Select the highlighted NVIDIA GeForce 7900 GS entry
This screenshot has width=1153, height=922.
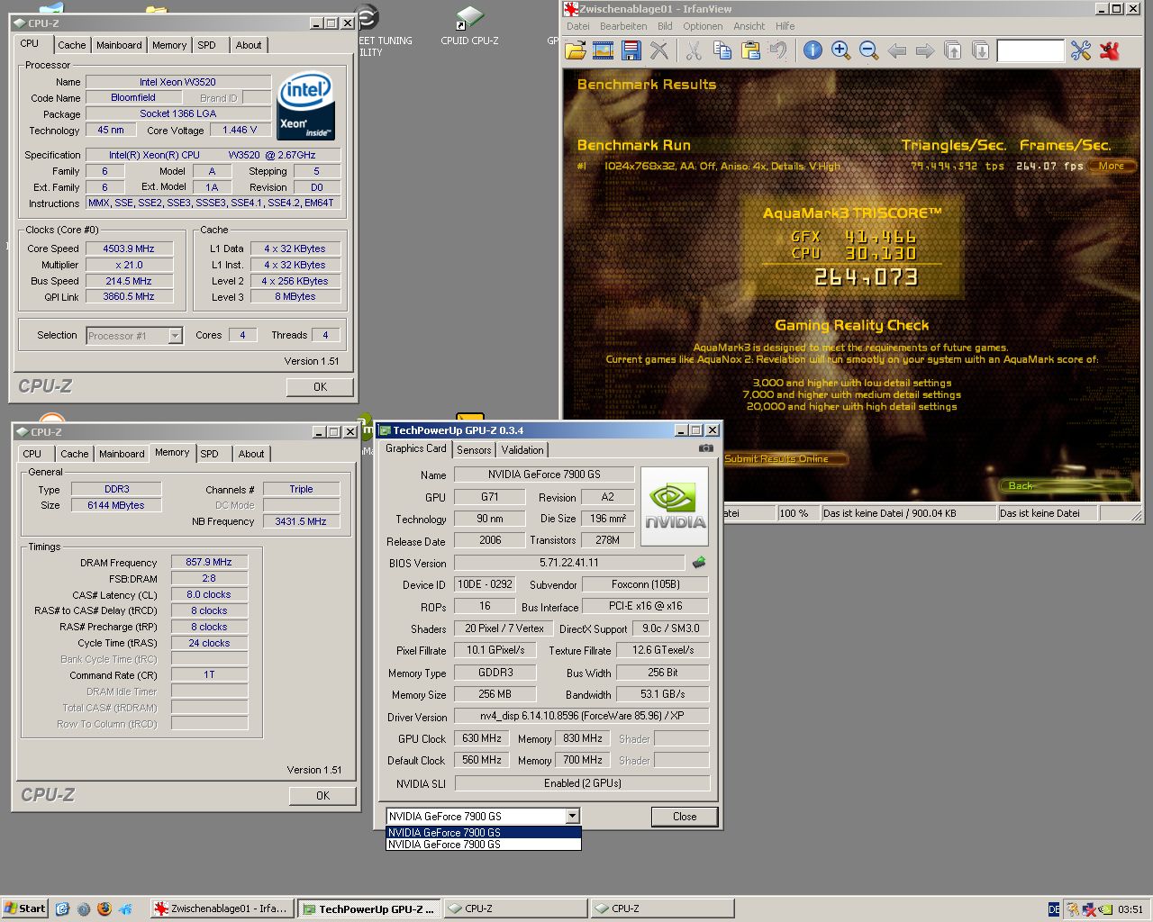[483, 833]
